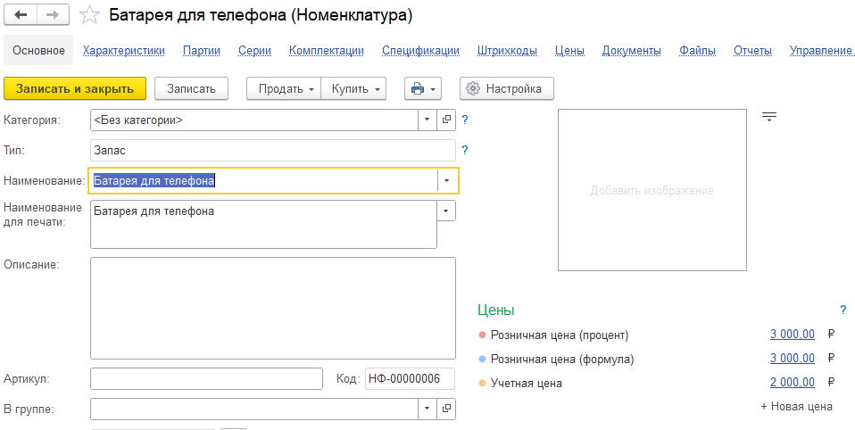Click the Учетная цена 2 000,00 link

click(x=792, y=383)
